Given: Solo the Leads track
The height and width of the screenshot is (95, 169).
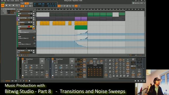Looking at the screenshot, I should point(31,14).
